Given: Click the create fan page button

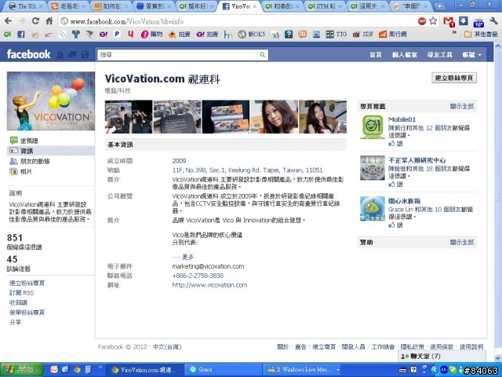Looking at the screenshot, I should [x=454, y=78].
